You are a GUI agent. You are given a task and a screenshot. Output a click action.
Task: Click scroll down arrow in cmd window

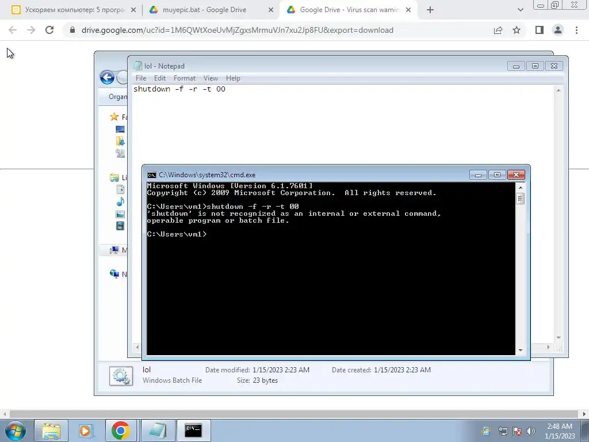[x=521, y=350]
